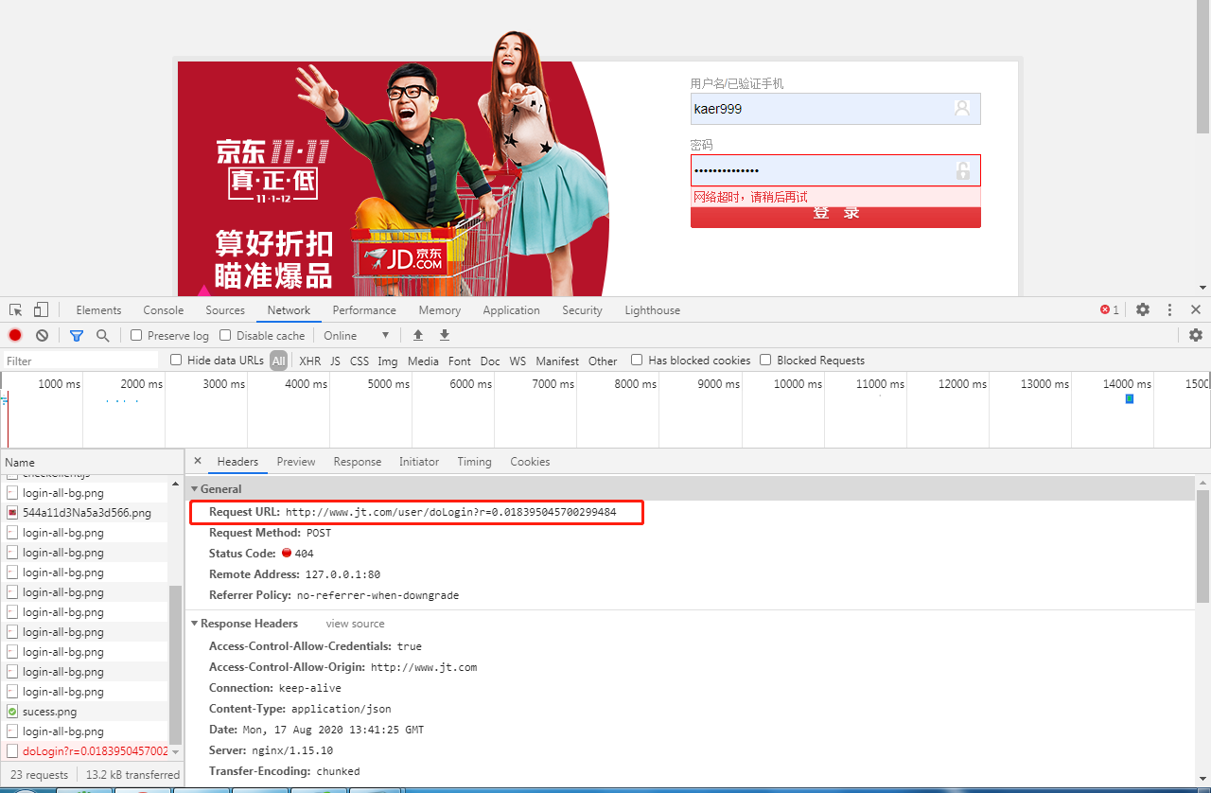Screen dimensions: 1211x793
Task: Open the Initiator tab
Action: point(419,462)
